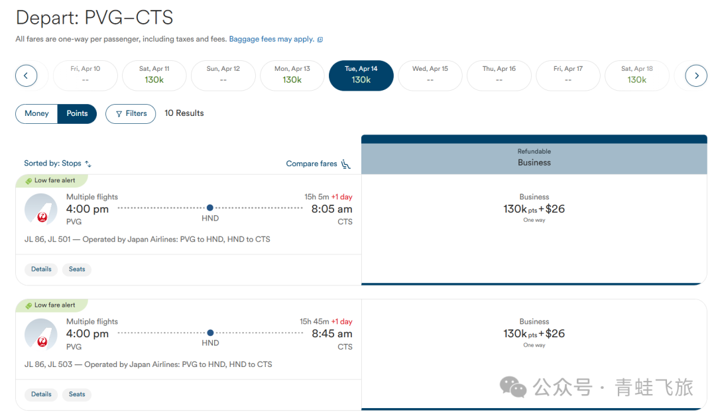The image size is (716, 416).
Task: Open Details for JL 86, JL 501 flight
Action: tap(41, 269)
